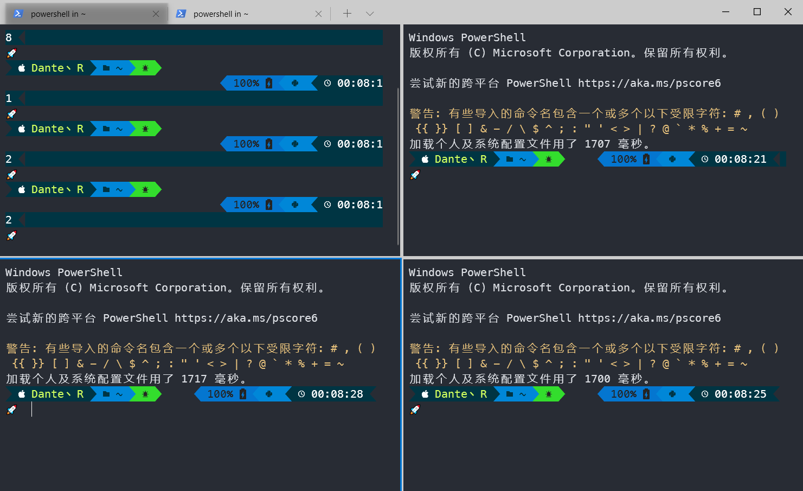Click the load time value 1717

194,379
